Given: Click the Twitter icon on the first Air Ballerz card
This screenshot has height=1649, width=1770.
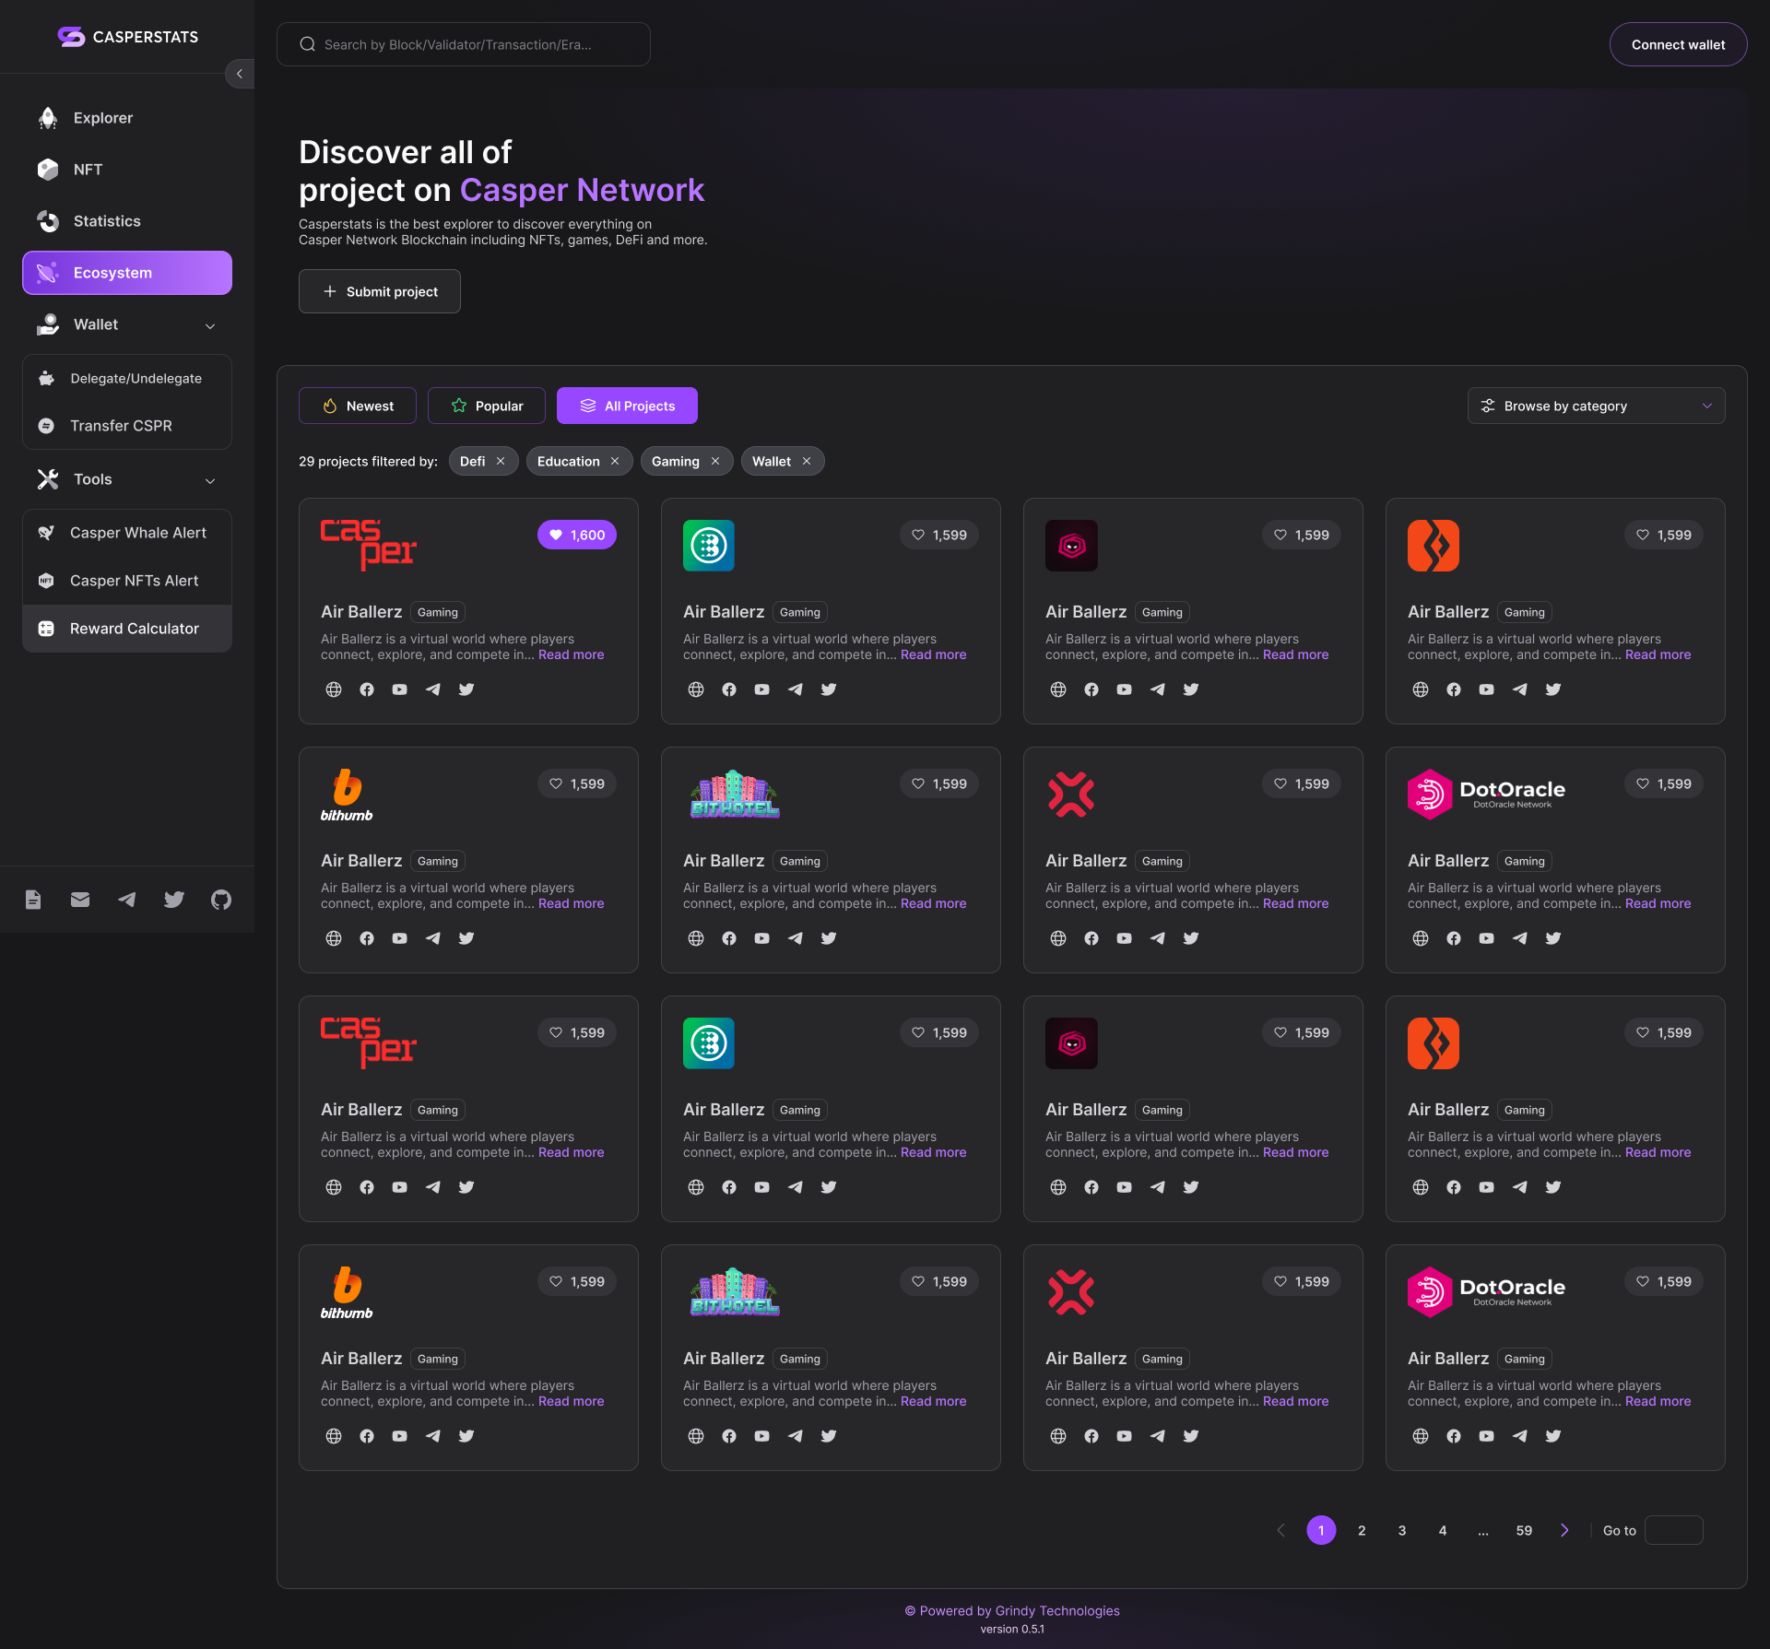Looking at the screenshot, I should (466, 689).
